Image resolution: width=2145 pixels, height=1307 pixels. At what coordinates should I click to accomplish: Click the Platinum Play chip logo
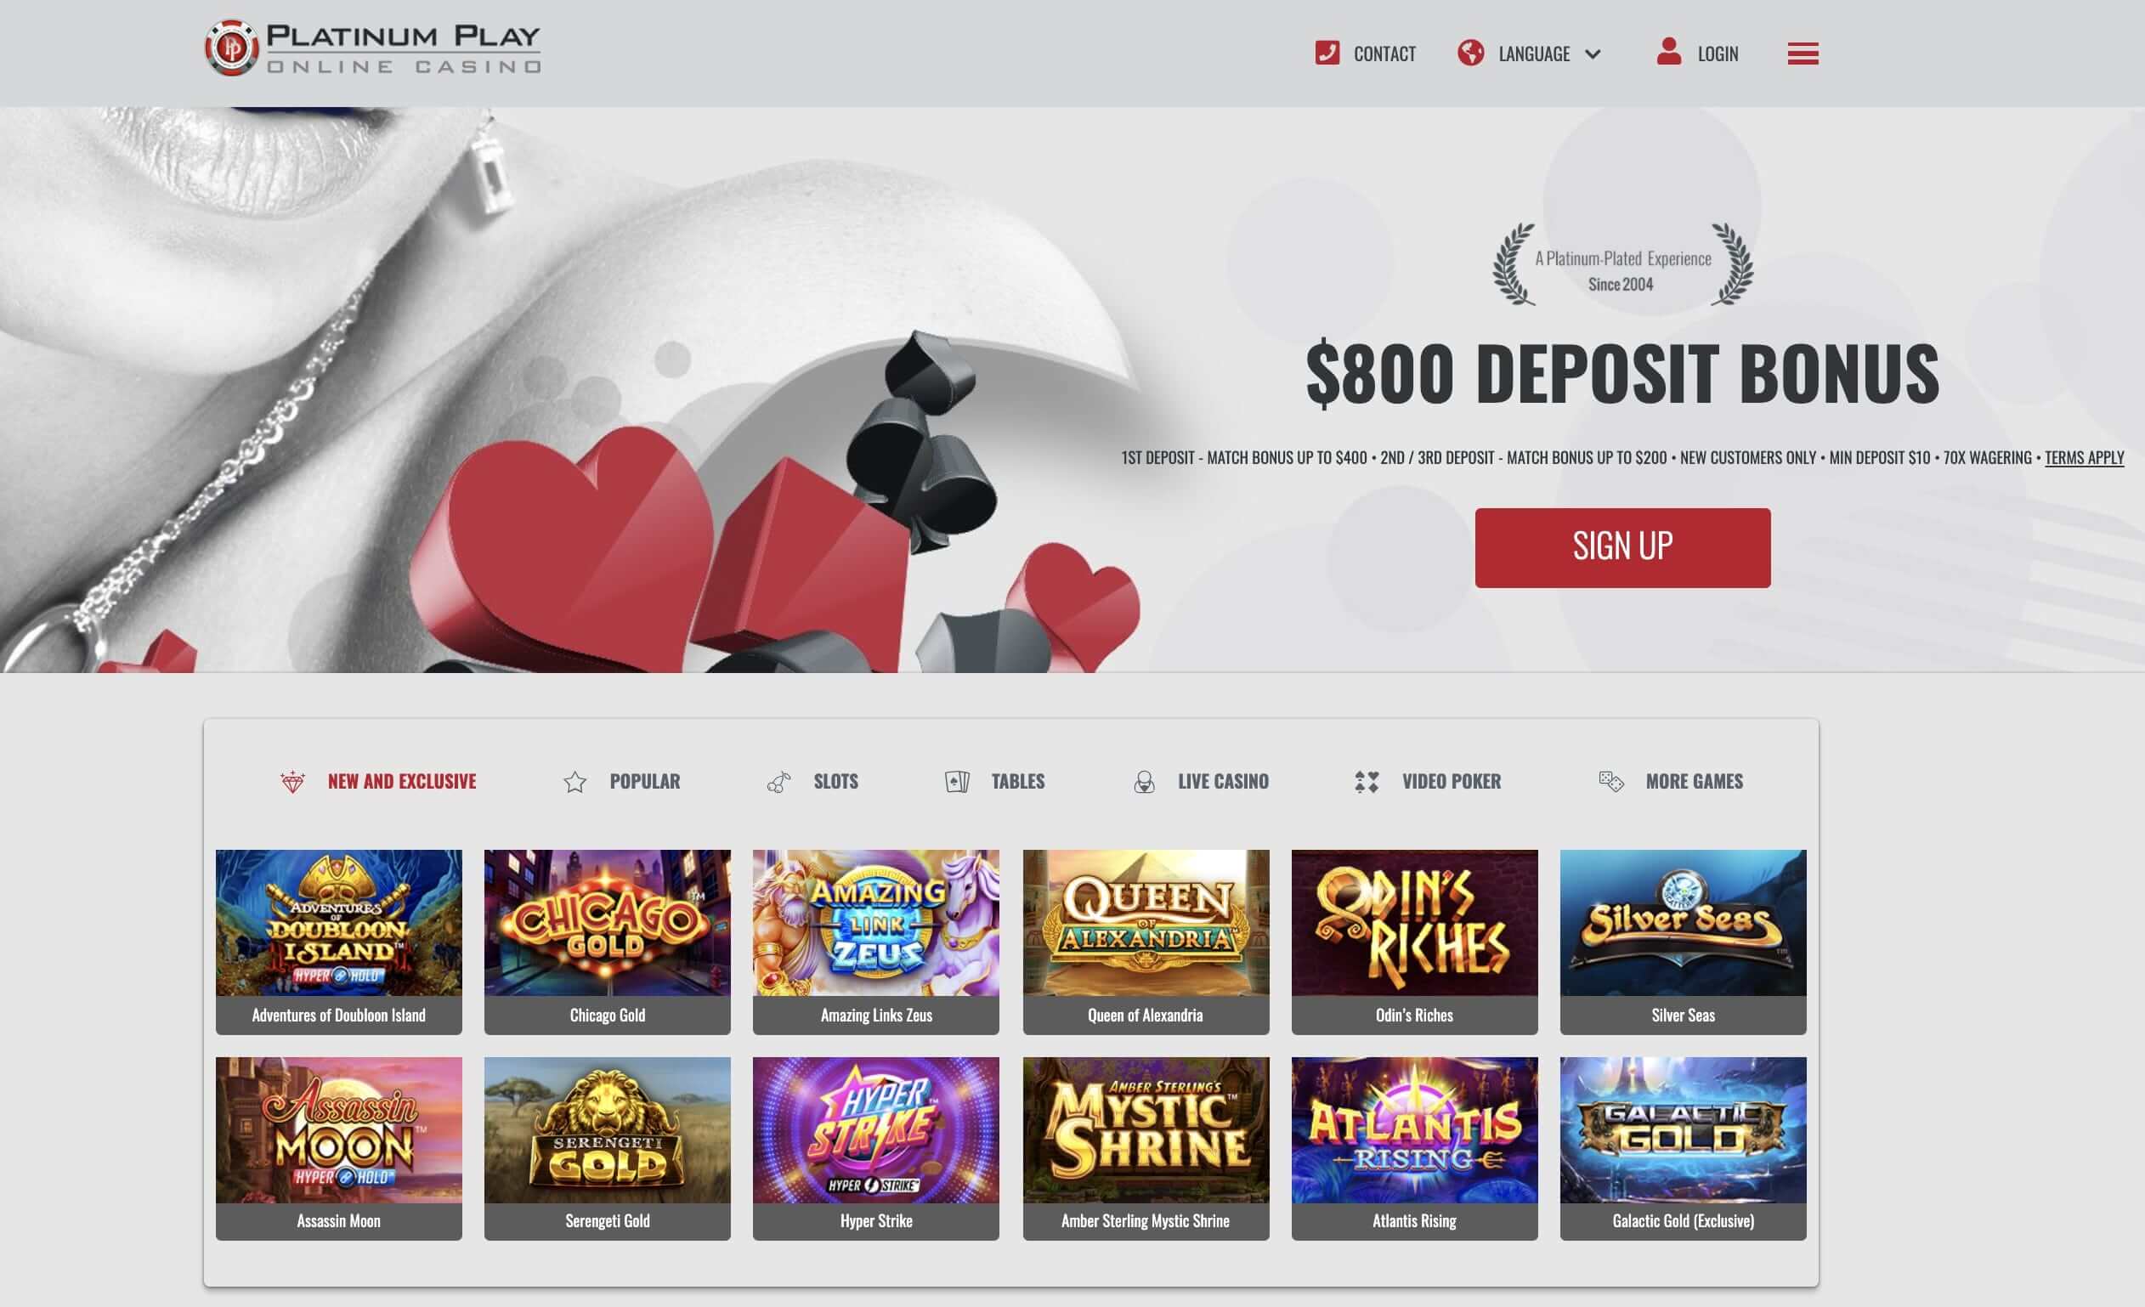tap(231, 48)
